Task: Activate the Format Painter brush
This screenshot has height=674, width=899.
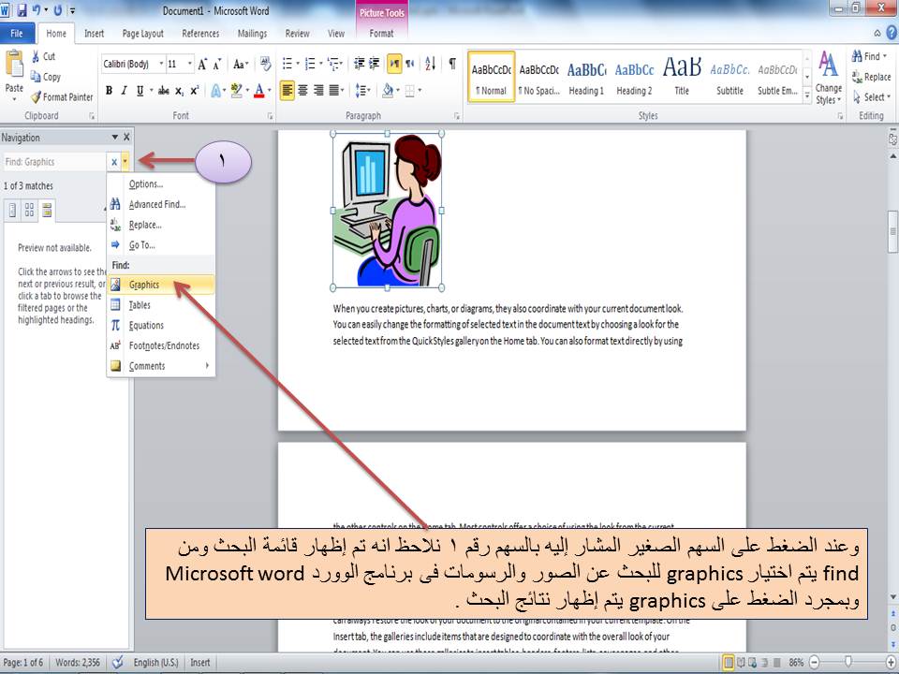Action: tap(36, 96)
